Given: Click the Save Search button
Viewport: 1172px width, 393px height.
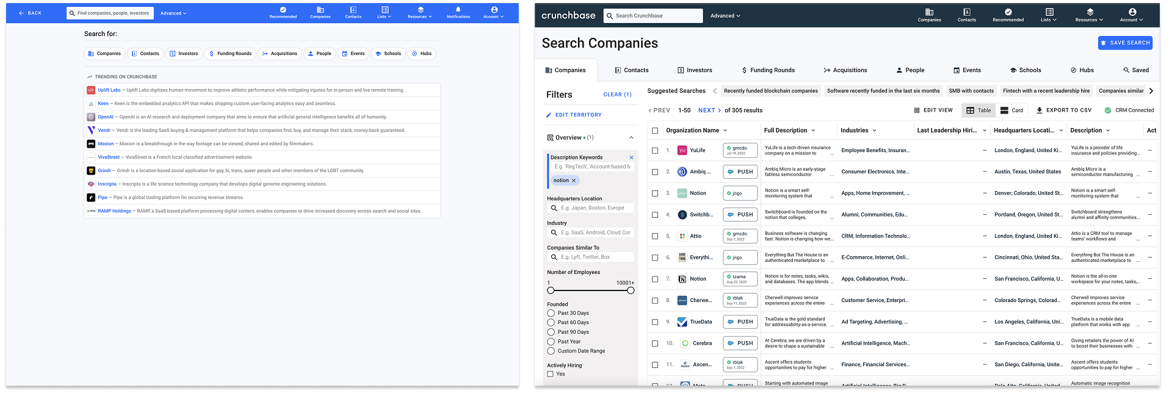Looking at the screenshot, I should [x=1125, y=43].
